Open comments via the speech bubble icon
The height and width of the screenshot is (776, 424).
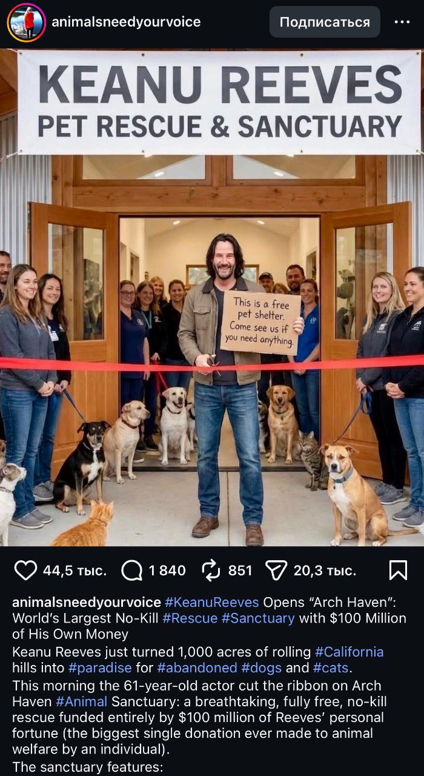pyautogui.click(x=131, y=570)
